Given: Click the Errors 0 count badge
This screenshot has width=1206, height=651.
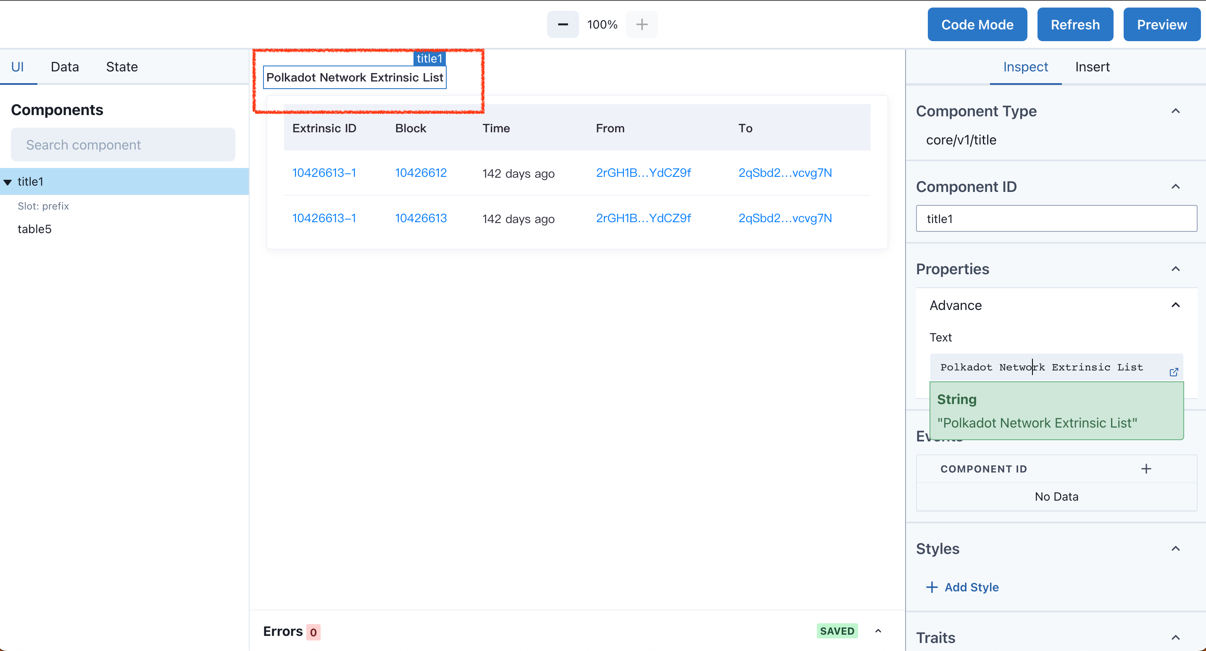Looking at the screenshot, I should pos(313,632).
